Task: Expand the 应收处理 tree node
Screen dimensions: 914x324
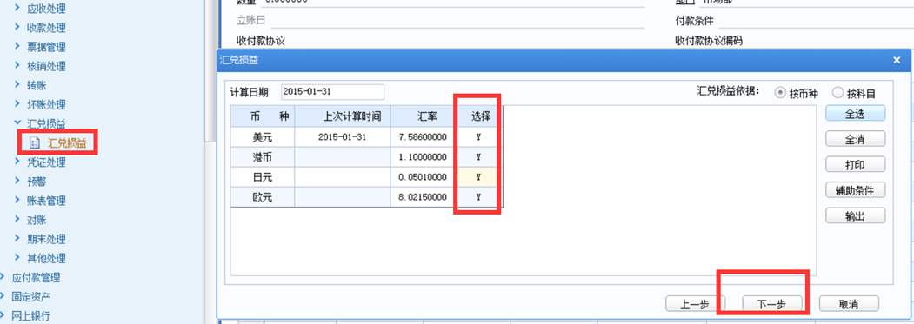Action: point(18,8)
